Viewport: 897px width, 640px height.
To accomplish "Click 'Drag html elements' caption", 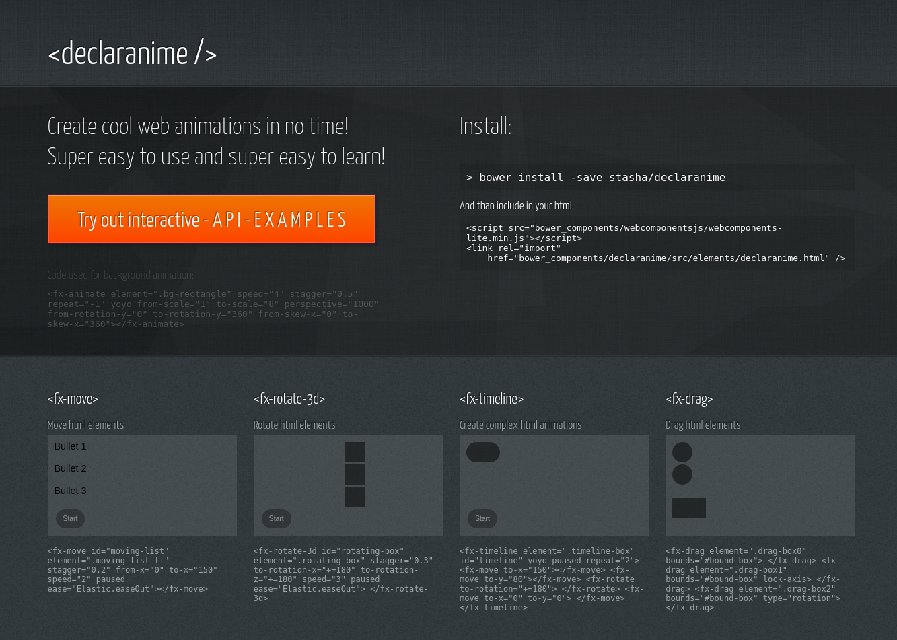I will point(703,425).
